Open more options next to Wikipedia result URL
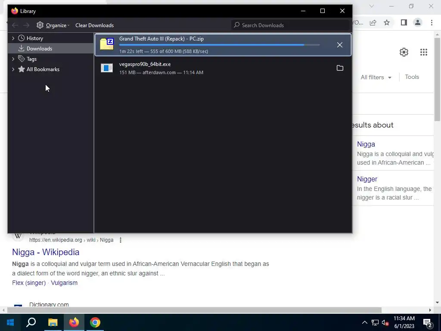 coord(121,240)
